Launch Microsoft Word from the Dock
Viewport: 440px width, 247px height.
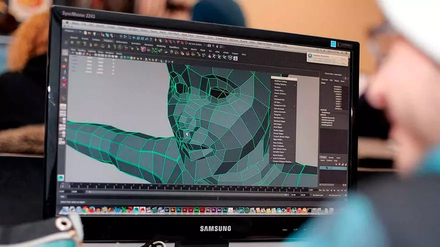coord(118,210)
